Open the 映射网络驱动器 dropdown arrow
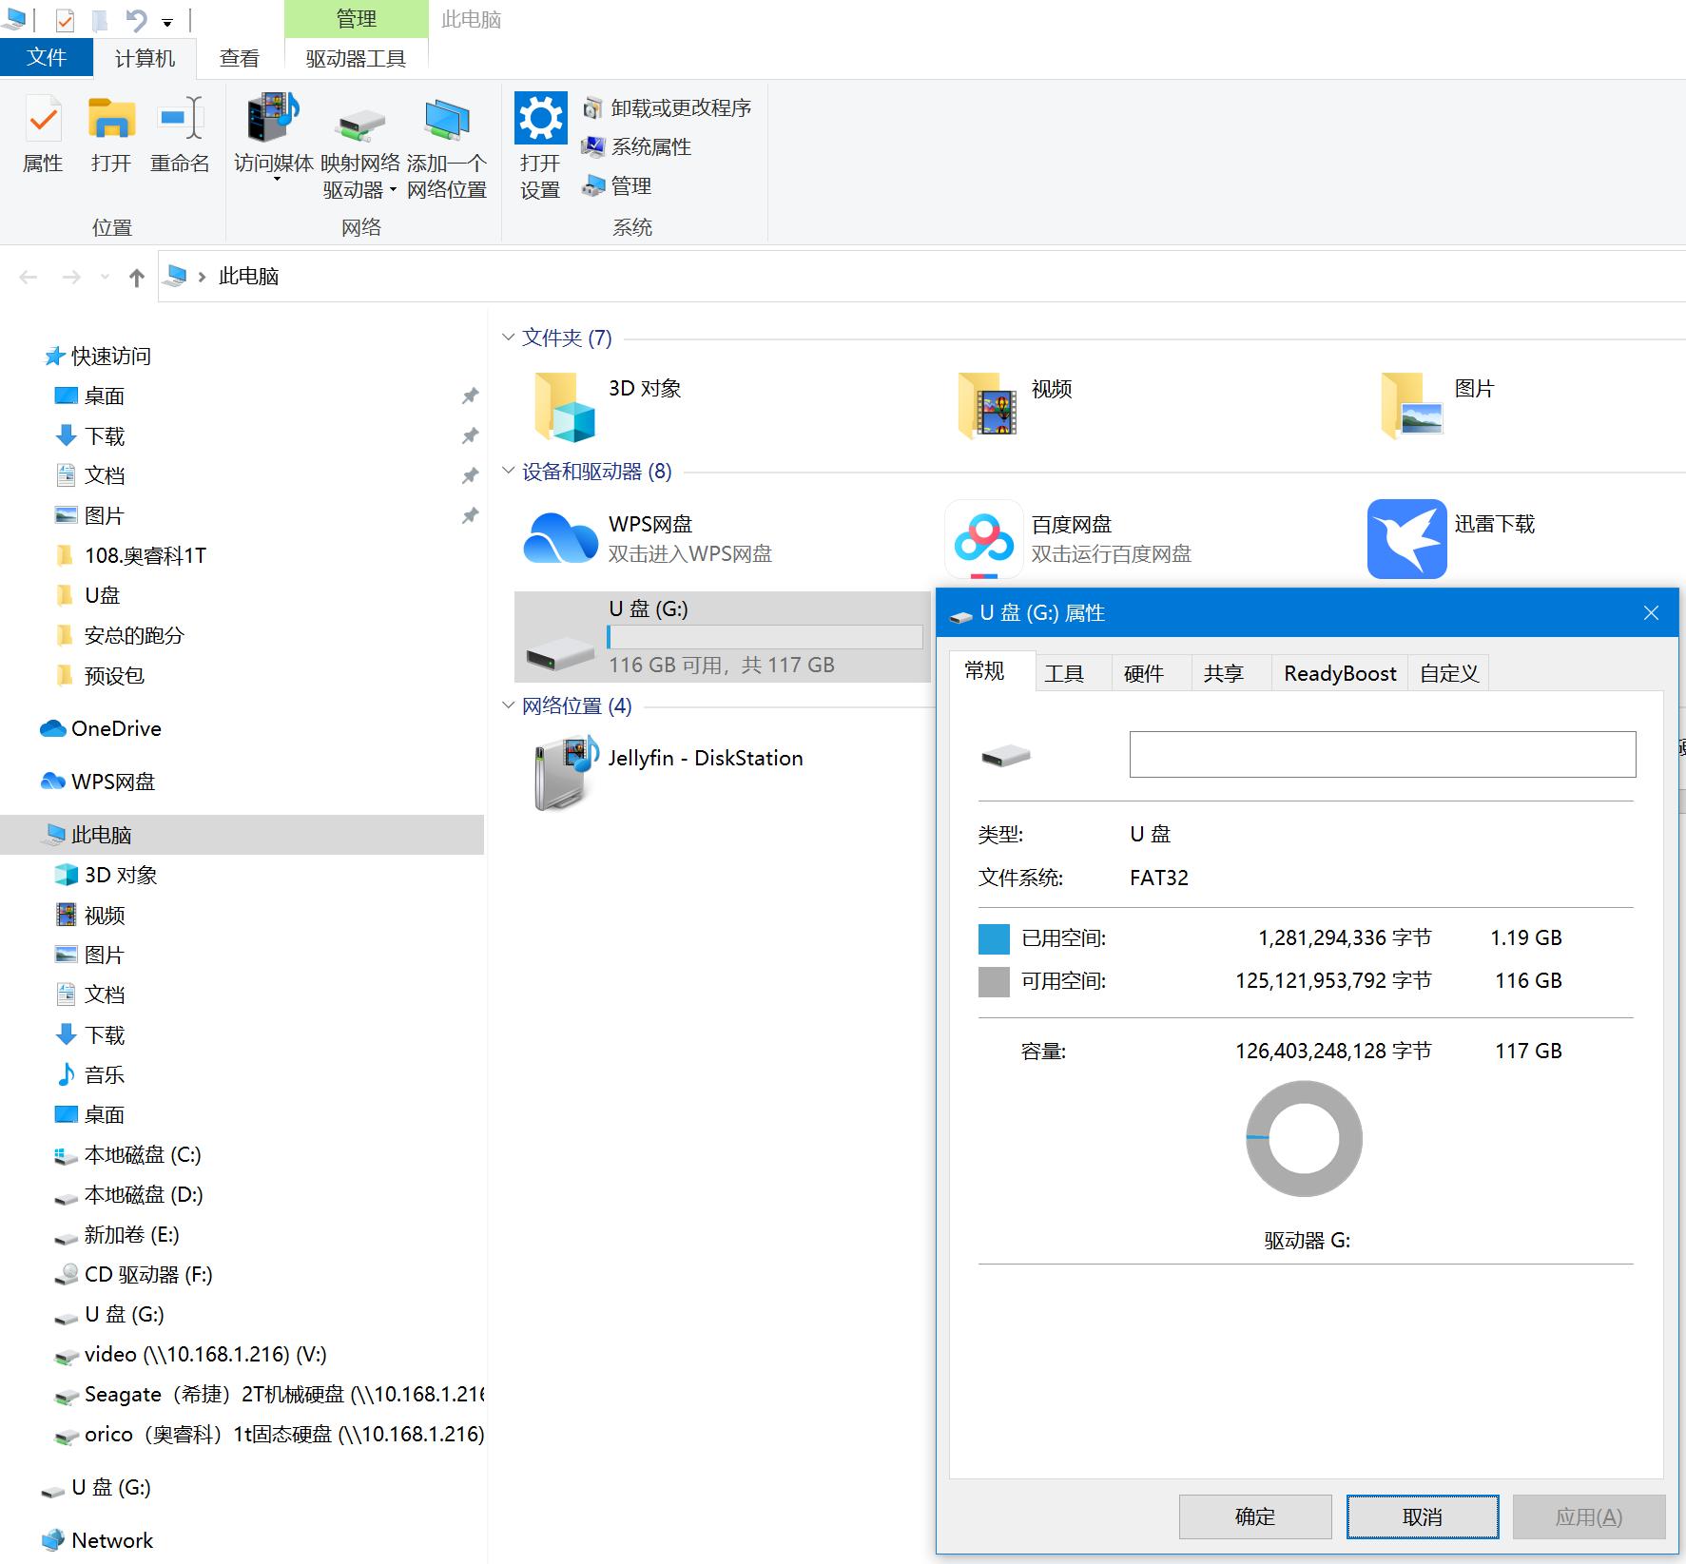 pos(393,190)
